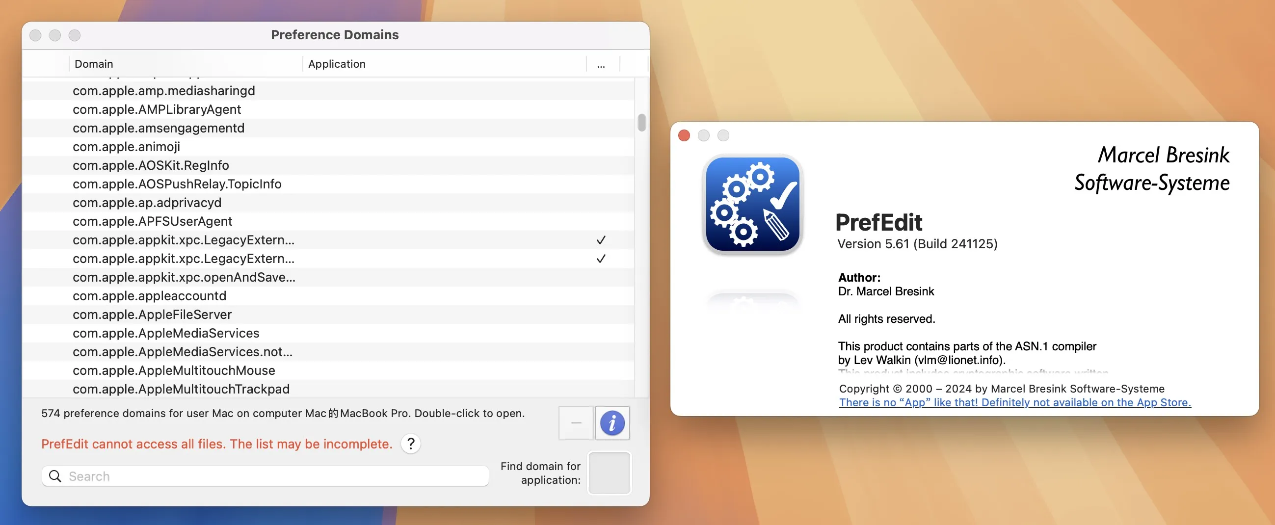Click the Copyright 2000 – 2024 line

pyautogui.click(x=1002, y=389)
